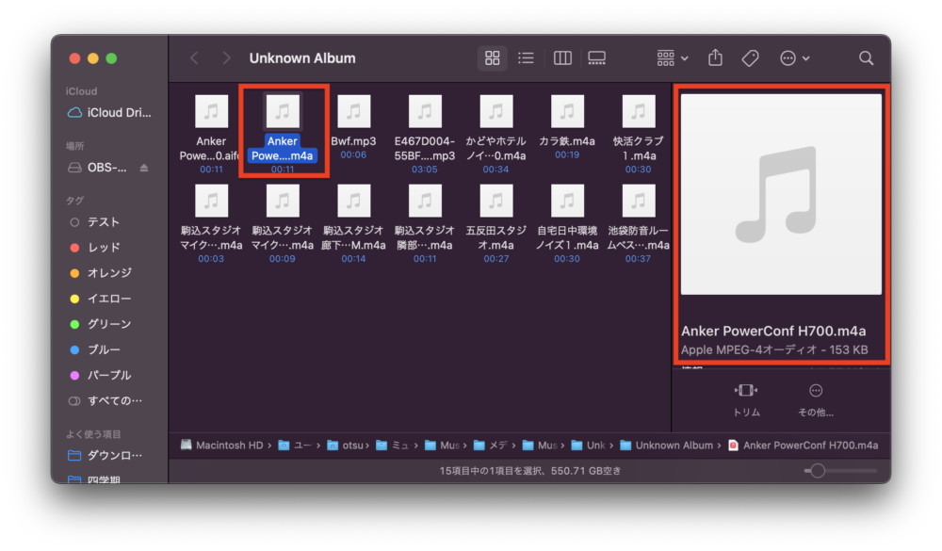Select the Bwf.mp3 file icon
The width and height of the screenshot is (942, 551).
[x=354, y=111]
